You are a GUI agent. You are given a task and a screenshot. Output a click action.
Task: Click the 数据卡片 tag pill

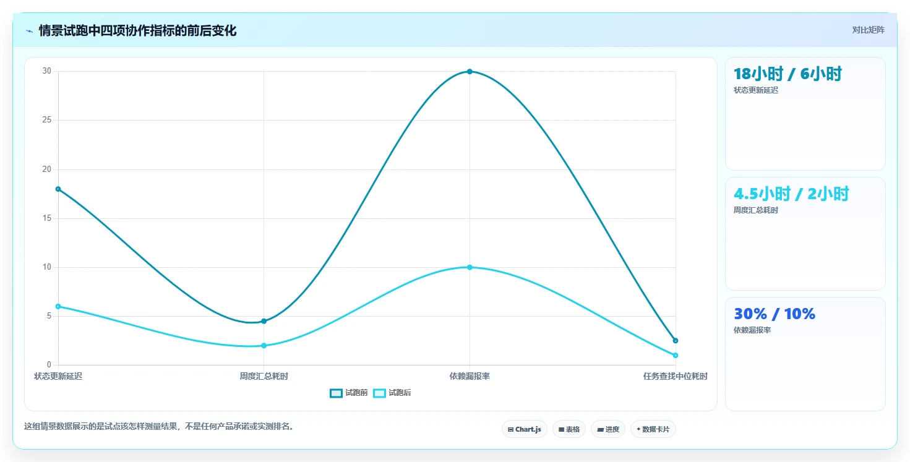click(653, 429)
